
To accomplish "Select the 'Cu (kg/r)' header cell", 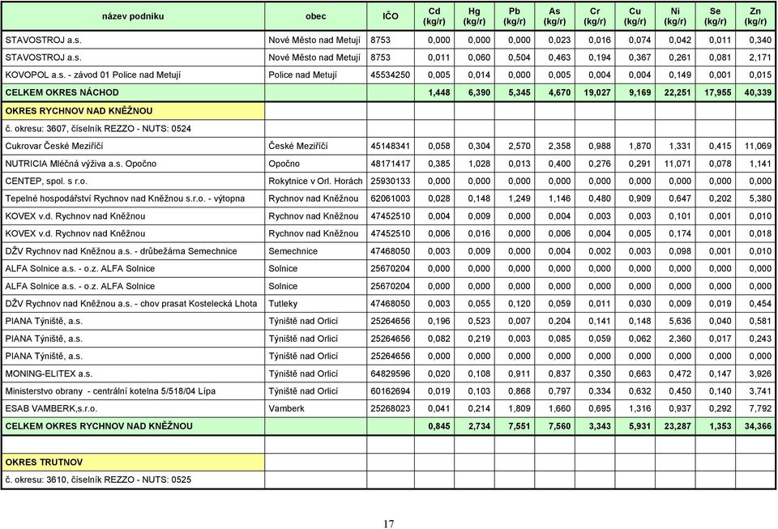I will pos(635,16).
